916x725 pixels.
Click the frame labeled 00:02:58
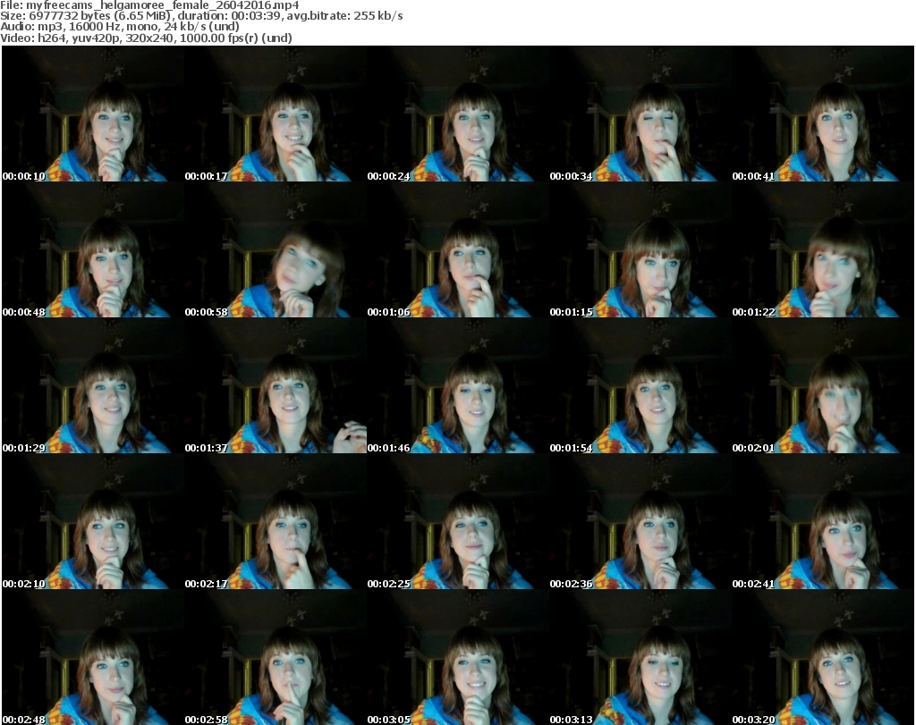pyautogui.click(x=276, y=658)
